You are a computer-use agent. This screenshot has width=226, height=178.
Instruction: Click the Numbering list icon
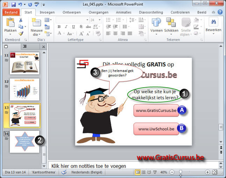[119, 20]
